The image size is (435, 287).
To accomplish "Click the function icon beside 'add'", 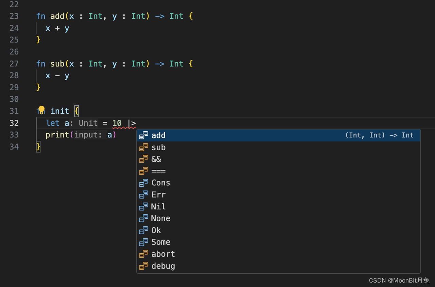I will point(143,135).
